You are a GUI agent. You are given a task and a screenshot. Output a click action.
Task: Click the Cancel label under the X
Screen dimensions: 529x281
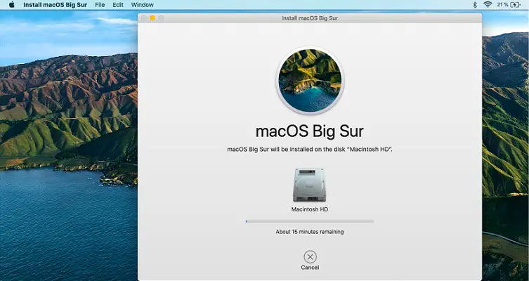310,268
